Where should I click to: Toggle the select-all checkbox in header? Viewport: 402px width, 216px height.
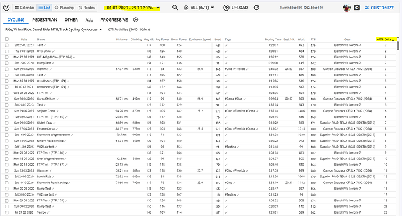pyautogui.click(x=7, y=39)
